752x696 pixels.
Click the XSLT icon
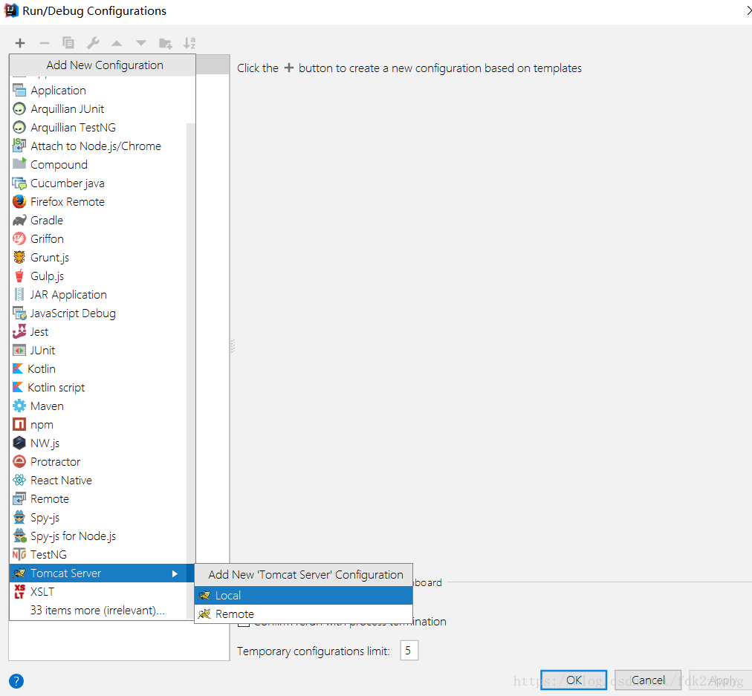pyautogui.click(x=19, y=591)
